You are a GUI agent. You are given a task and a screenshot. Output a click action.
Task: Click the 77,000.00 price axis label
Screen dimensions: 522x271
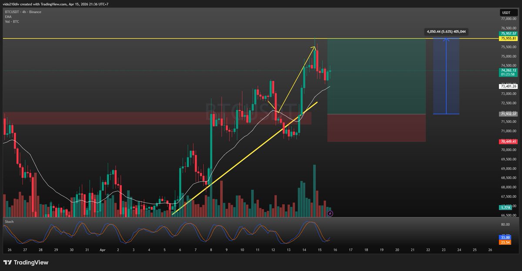click(x=509, y=19)
